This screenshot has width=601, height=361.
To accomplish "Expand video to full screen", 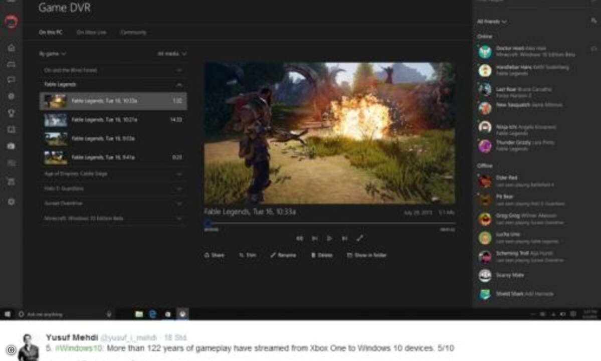I will tap(359, 239).
